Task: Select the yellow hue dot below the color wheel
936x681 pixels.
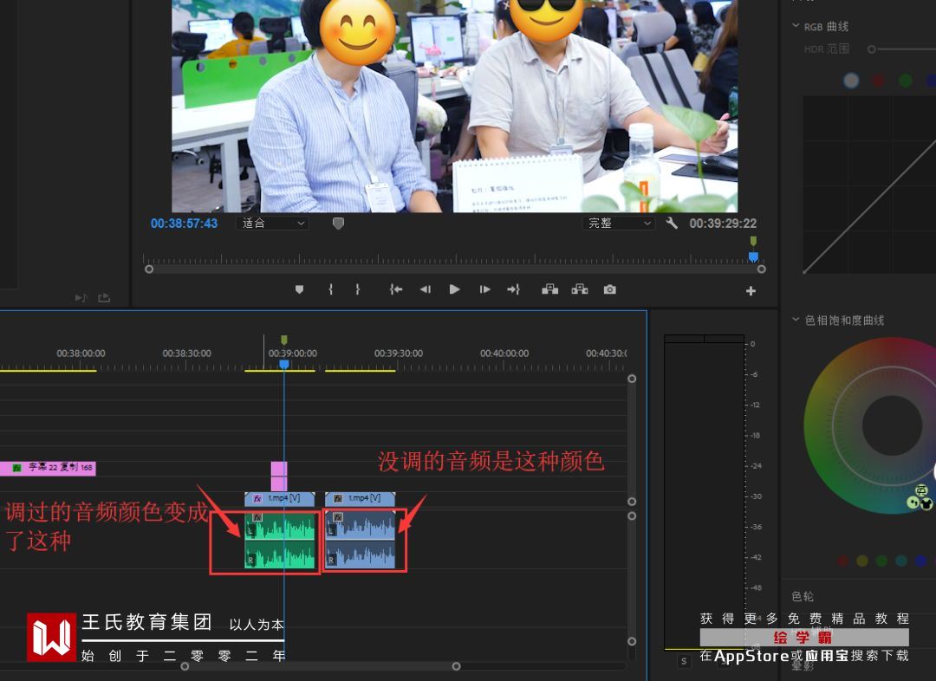Action: 862,561
